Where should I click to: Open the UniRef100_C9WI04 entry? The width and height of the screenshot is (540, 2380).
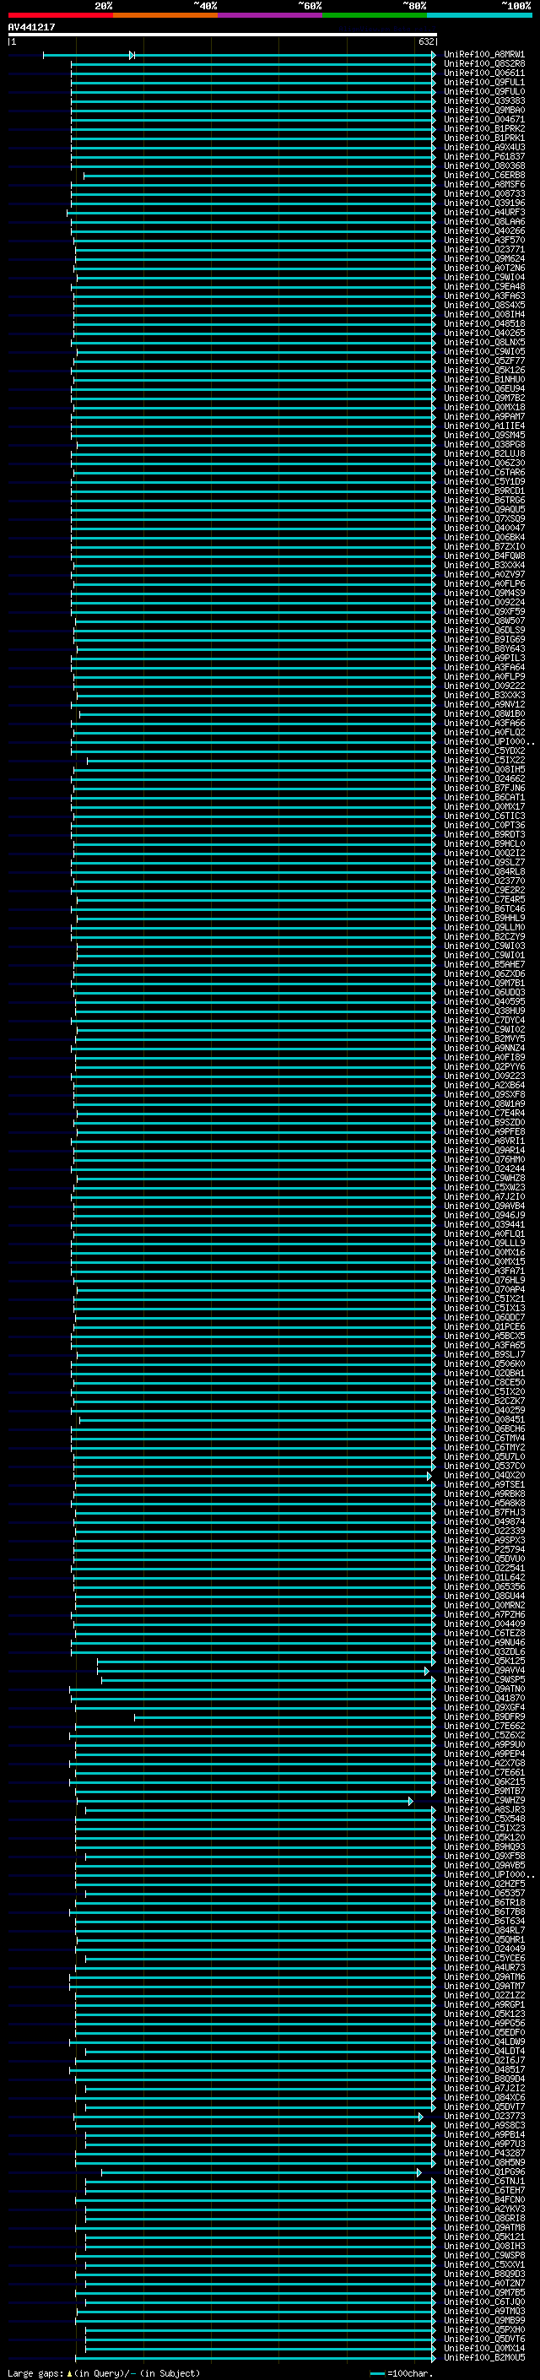point(483,277)
